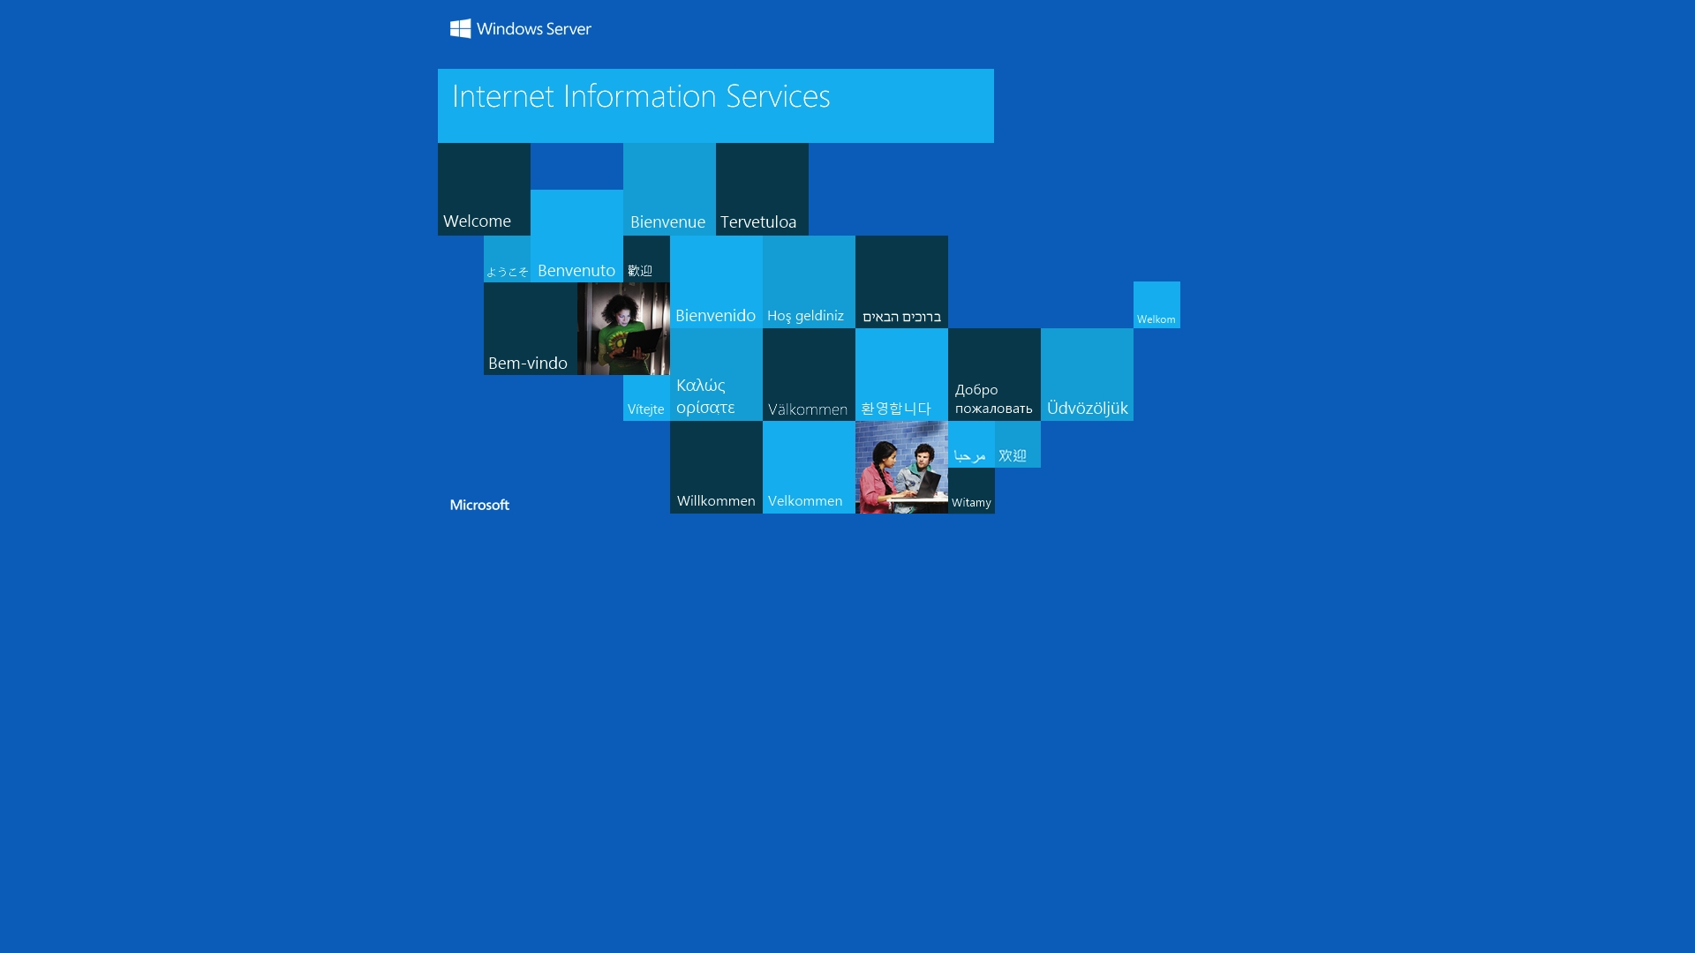This screenshot has height=953, width=1695.
Task: Click the Добро пожаловать tile
Action: pyautogui.click(x=993, y=374)
